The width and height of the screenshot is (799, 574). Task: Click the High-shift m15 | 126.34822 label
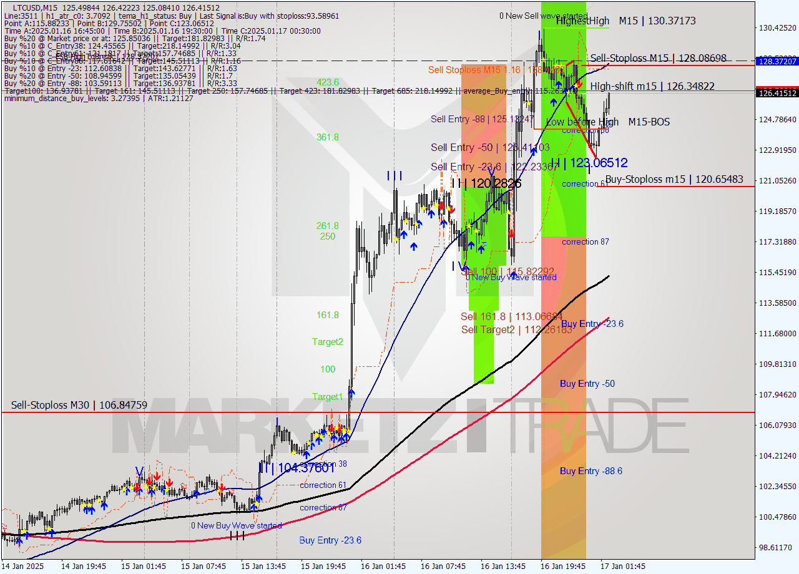[652, 86]
